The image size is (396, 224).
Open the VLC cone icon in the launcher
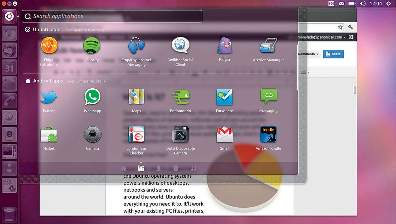9,169
